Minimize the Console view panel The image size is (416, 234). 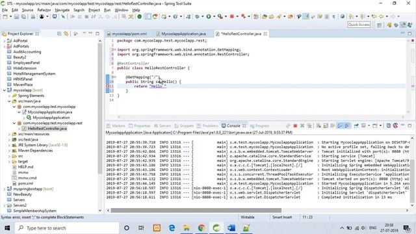click(x=402, y=125)
